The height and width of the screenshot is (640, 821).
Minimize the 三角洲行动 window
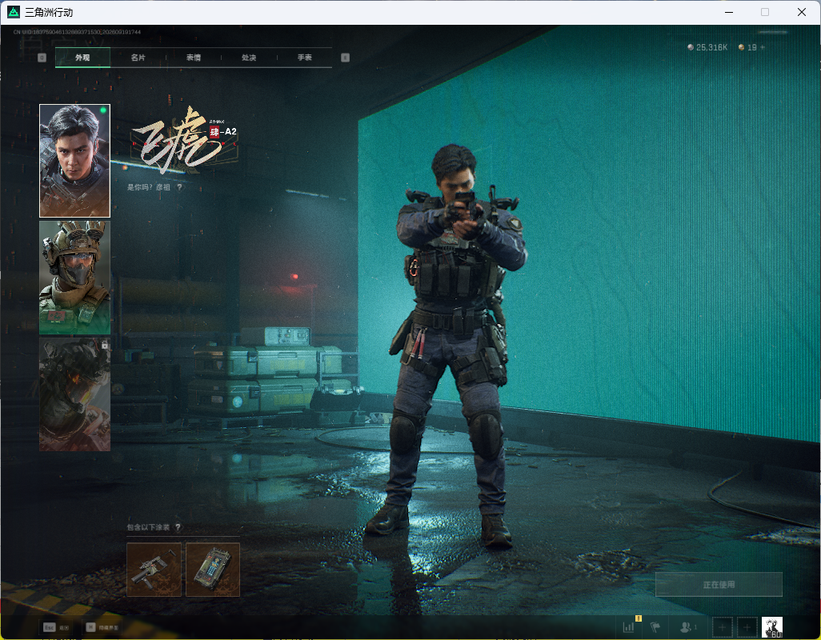[729, 12]
